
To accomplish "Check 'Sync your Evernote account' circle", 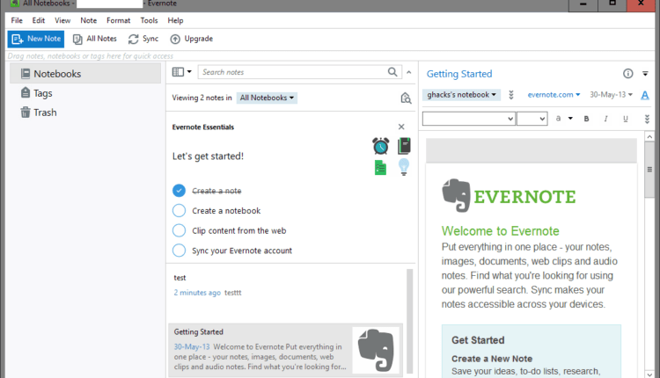I will (x=179, y=251).
